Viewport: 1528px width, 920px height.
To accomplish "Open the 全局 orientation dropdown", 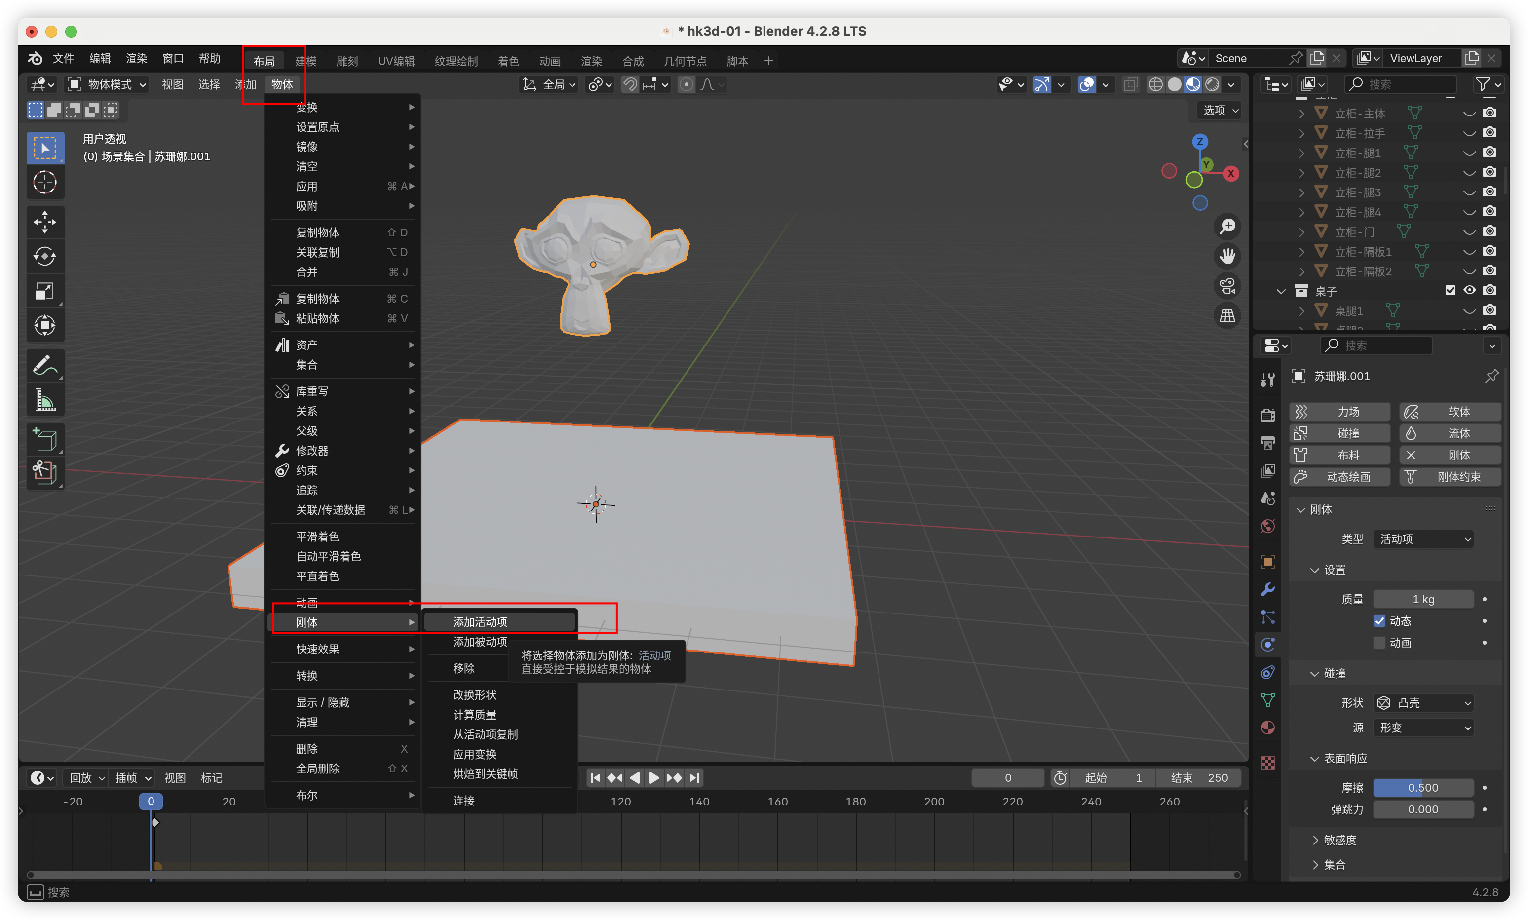I will point(549,84).
